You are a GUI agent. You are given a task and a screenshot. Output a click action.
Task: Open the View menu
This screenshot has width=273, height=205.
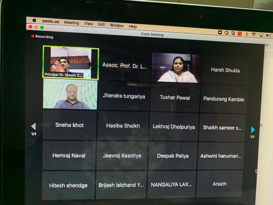88,24
